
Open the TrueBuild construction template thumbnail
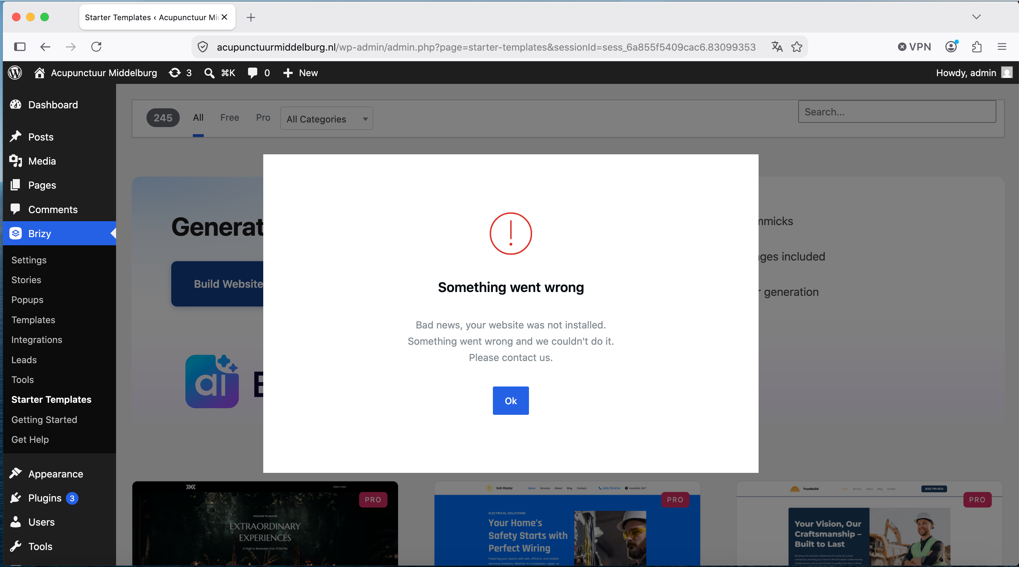coord(869,524)
